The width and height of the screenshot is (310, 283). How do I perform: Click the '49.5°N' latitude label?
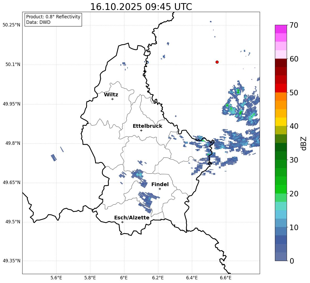click(13, 222)
